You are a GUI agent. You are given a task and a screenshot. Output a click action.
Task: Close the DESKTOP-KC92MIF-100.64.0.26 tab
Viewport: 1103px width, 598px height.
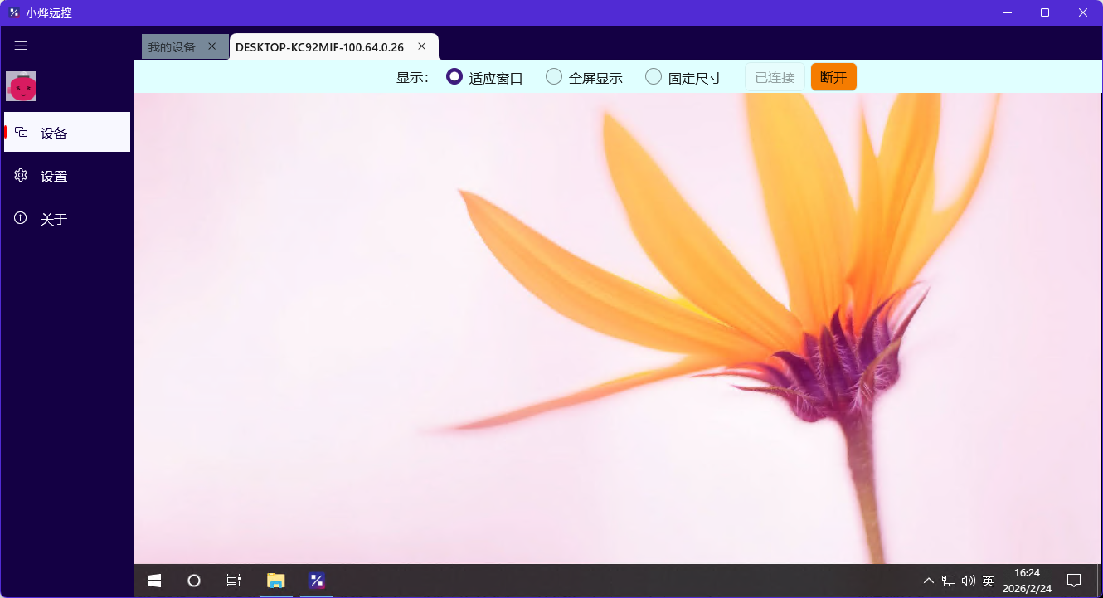coord(421,46)
